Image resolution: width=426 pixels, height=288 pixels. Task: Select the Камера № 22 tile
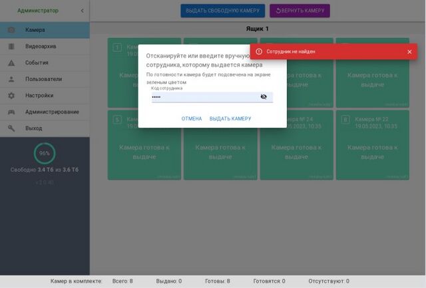coord(372,144)
